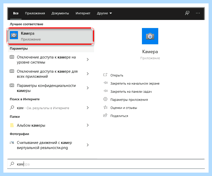Expand arrow for всех приложений camera setting
The width and height of the screenshot is (212, 176).
(x=88, y=74)
